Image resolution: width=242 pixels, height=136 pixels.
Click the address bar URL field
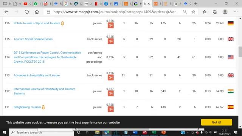click(116, 12)
